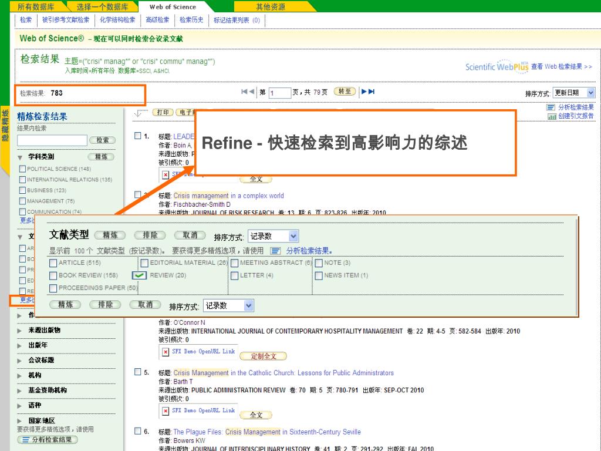Open the 被引参考文献检索 menu item

pos(66,20)
